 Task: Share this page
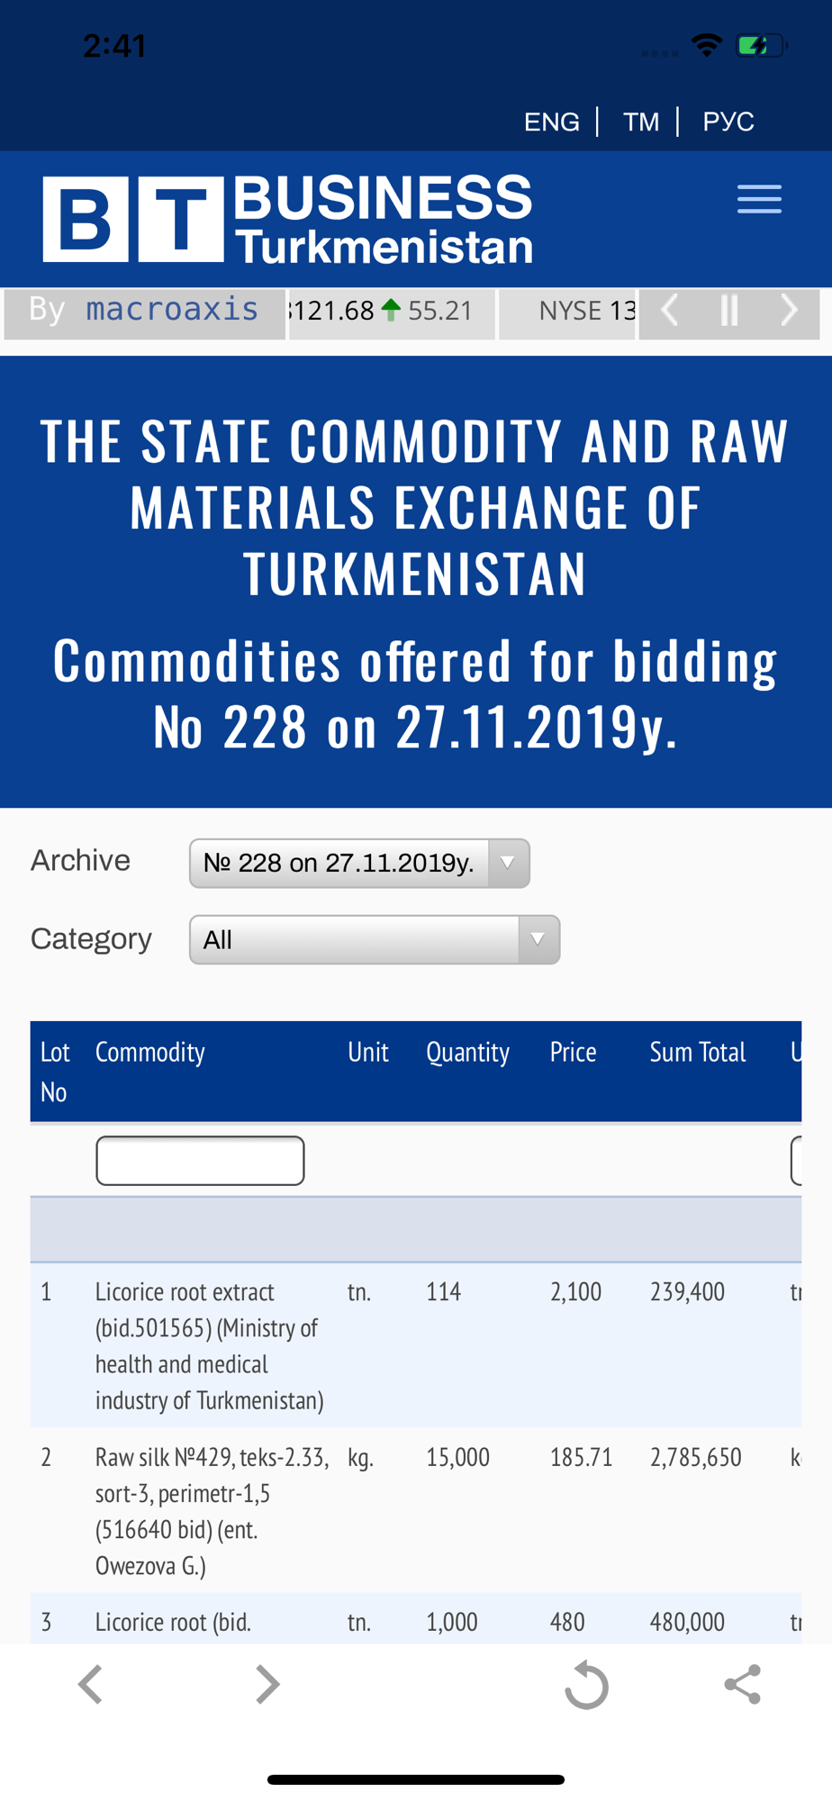pos(743,1684)
